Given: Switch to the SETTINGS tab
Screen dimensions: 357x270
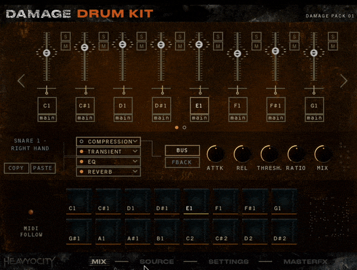Looking at the screenshot, I should point(228,262).
